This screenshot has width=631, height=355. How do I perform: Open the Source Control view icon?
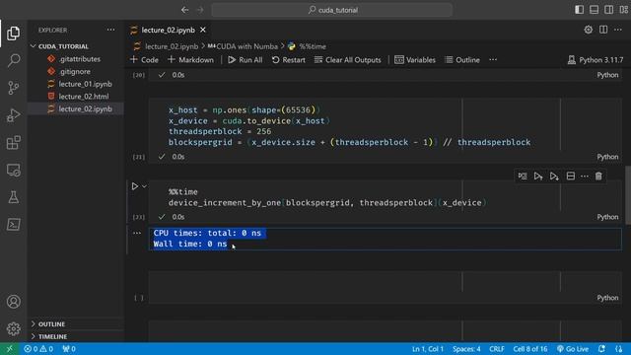coord(13,88)
